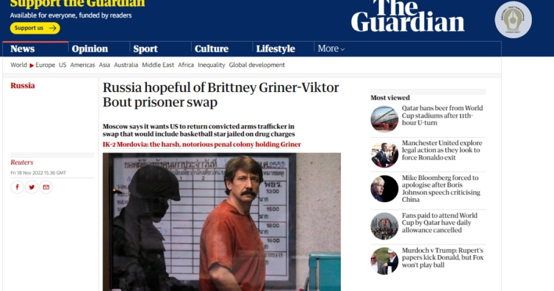Open Europe in the sub-navigation
The image size is (554, 291).
(x=45, y=65)
